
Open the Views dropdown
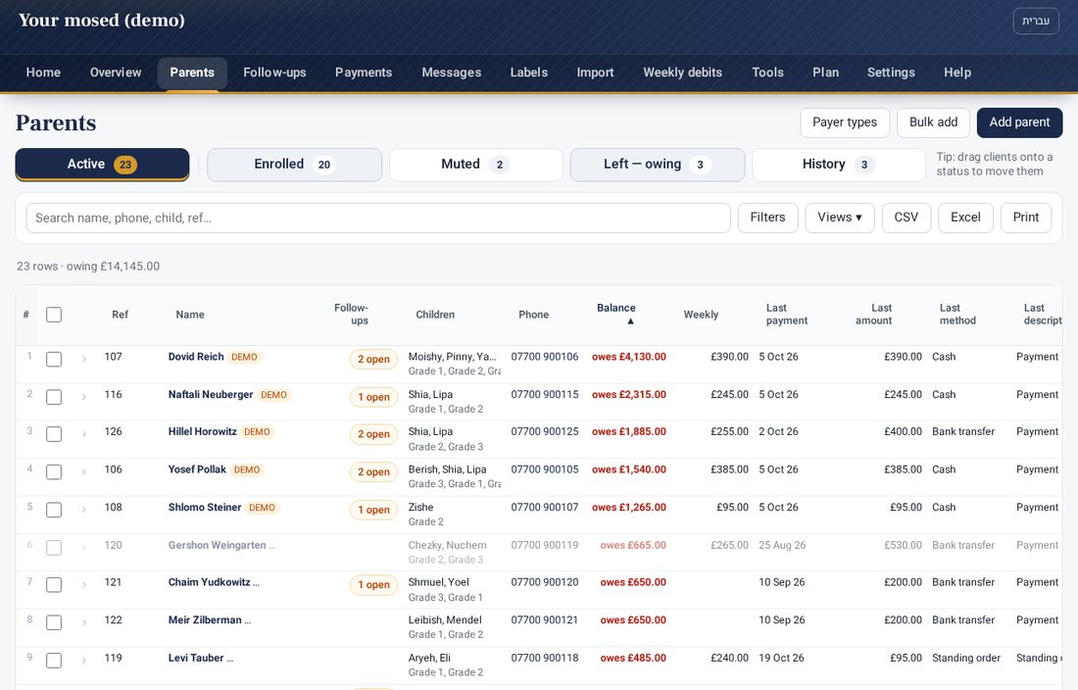click(840, 218)
